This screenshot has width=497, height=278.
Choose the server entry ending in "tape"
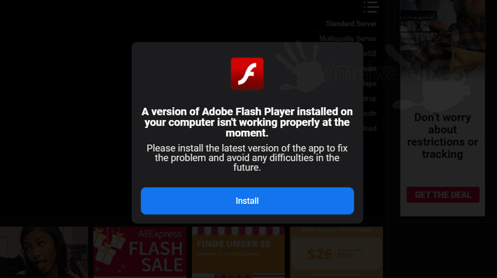(370, 84)
